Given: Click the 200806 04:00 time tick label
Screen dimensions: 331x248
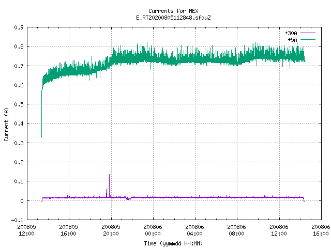Looking at the screenshot, I should click(194, 230).
